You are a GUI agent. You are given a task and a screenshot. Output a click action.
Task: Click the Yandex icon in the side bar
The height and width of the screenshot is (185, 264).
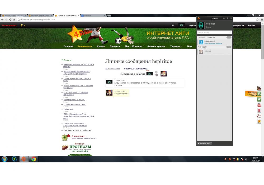coord(259,110)
